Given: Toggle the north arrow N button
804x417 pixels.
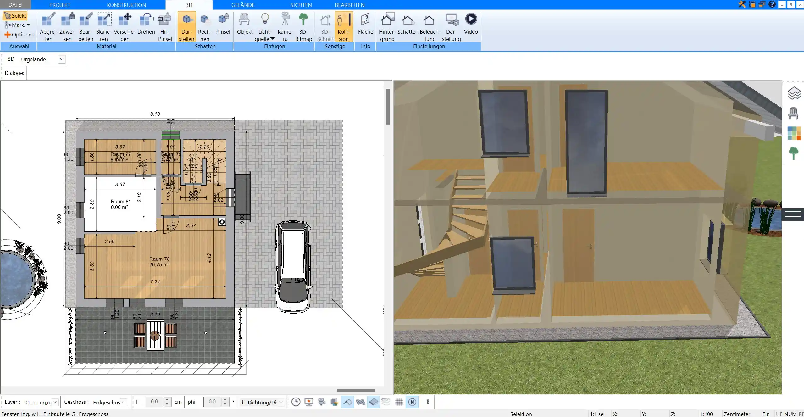Looking at the screenshot, I should [412, 402].
